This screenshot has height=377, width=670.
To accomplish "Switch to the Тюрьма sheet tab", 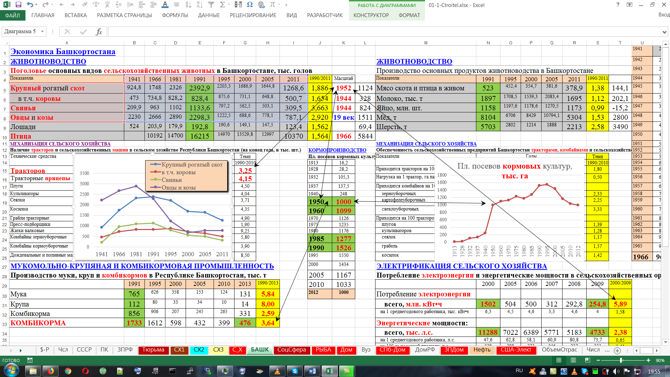I will (153, 350).
